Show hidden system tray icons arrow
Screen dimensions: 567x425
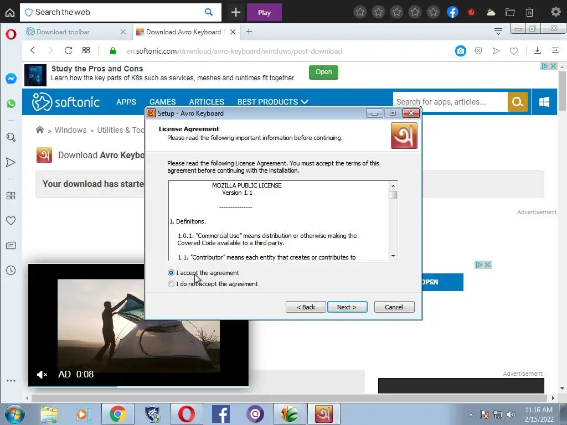[x=471, y=414]
